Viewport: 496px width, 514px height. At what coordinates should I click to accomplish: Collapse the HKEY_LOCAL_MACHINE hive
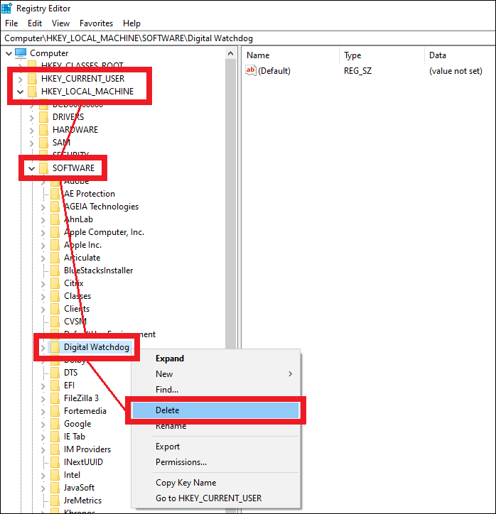click(x=20, y=92)
